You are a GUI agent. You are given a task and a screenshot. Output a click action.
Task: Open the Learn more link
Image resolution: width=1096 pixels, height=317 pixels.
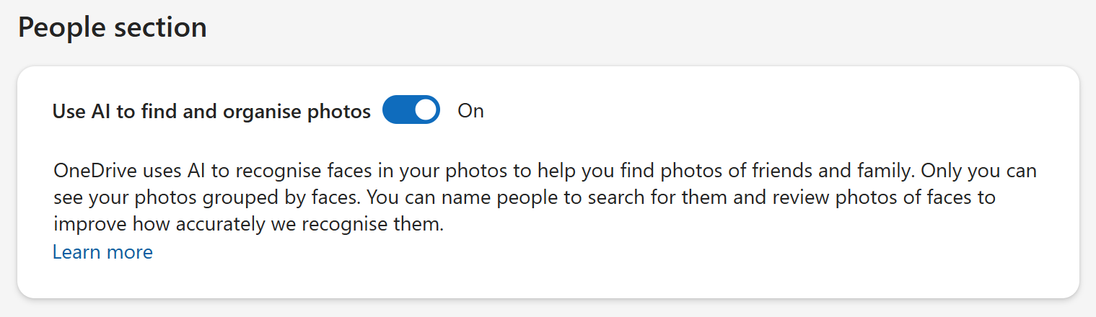[102, 252]
